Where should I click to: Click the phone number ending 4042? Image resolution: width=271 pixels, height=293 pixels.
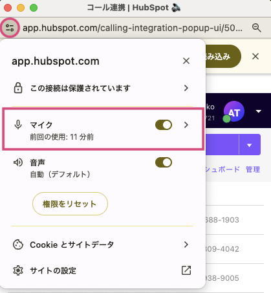tap(222, 249)
